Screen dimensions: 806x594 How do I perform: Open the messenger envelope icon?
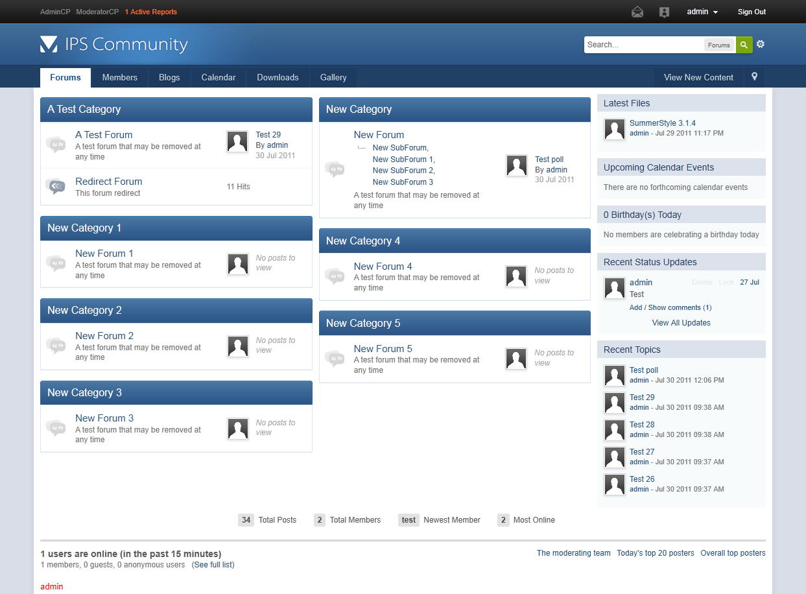(x=637, y=12)
